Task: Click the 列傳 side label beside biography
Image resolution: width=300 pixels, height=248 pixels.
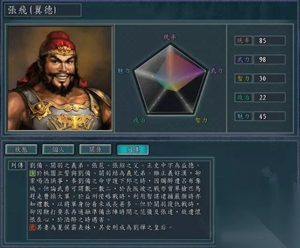Action: tap(17, 165)
